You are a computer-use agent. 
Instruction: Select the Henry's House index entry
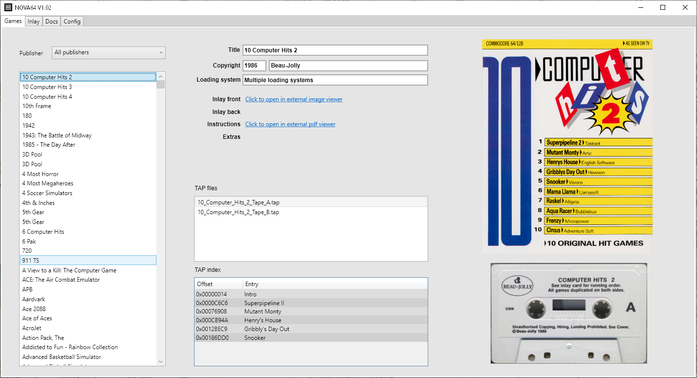click(x=311, y=320)
